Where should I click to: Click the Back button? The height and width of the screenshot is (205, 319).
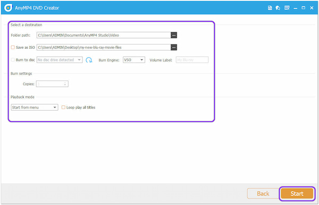click(263, 194)
